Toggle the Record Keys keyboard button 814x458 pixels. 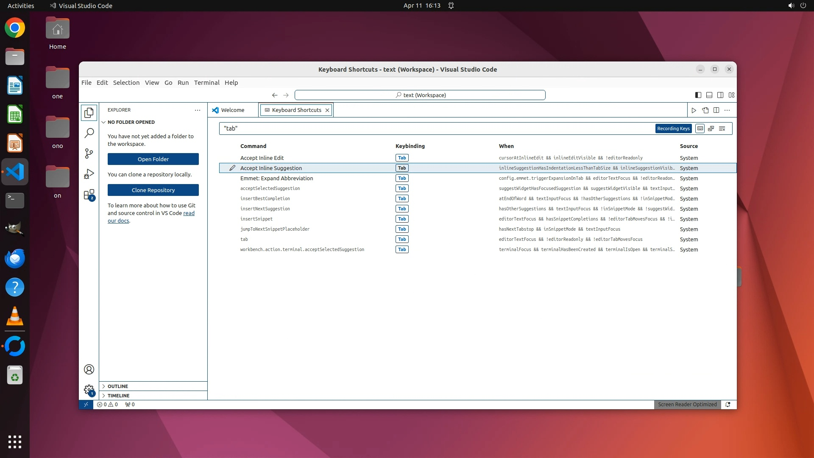[x=700, y=128]
